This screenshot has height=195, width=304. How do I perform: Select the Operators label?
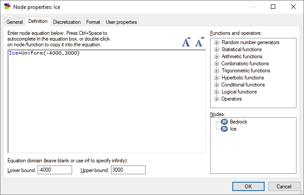(x=231, y=99)
